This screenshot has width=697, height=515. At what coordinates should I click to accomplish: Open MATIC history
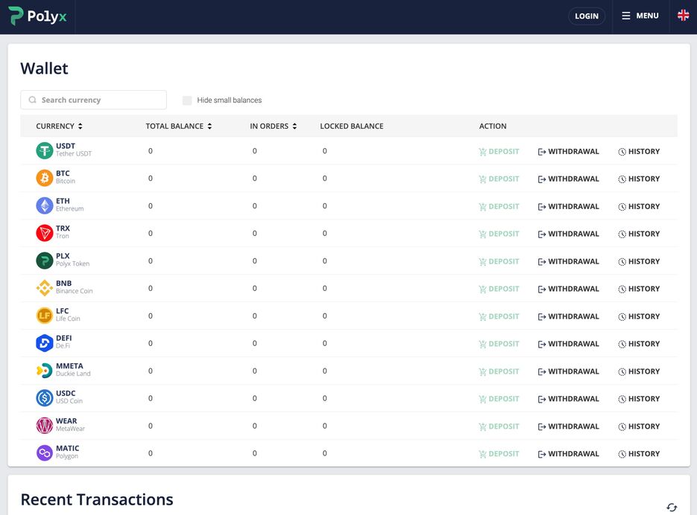[639, 454]
